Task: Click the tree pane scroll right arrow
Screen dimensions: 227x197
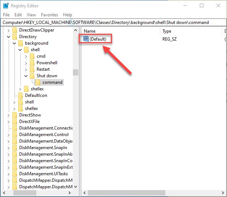Action: pos(70,193)
